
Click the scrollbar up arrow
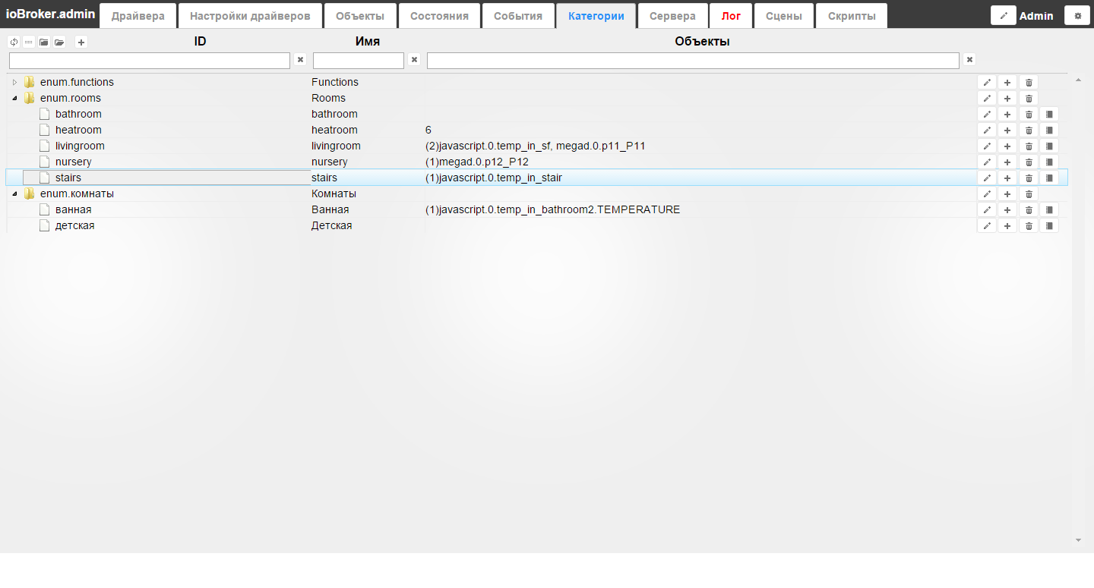(x=1079, y=80)
